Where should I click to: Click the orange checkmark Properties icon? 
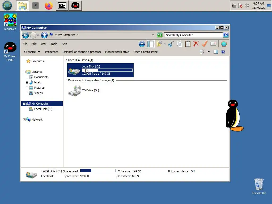(205, 44)
